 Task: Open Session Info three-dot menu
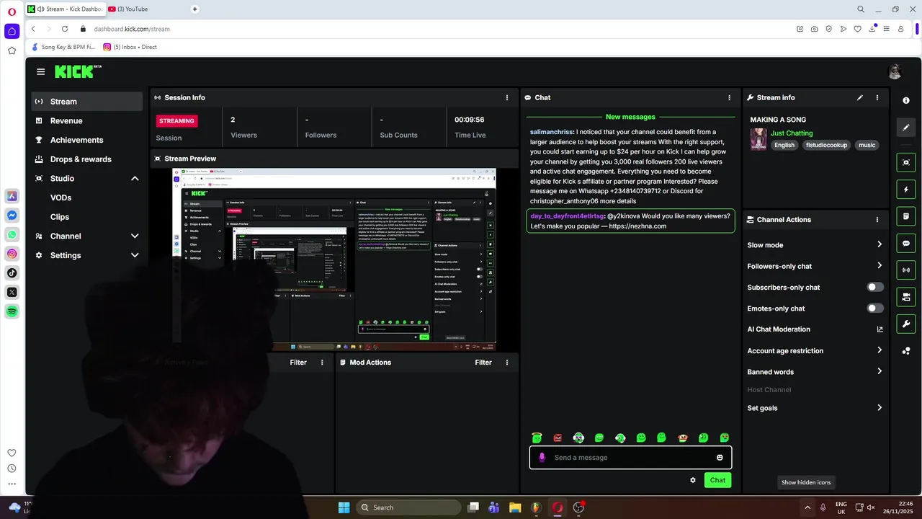click(507, 97)
